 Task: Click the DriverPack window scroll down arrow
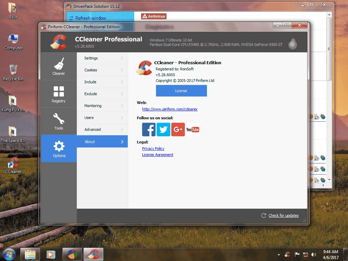(x=329, y=179)
